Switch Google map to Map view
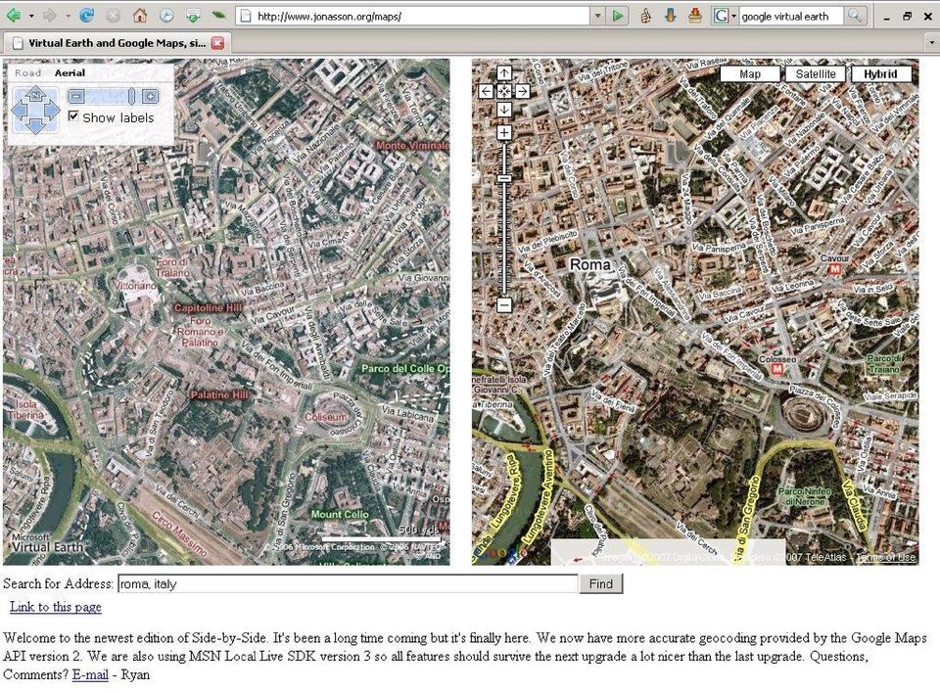 pyautogui.click(x=750, y=74)
